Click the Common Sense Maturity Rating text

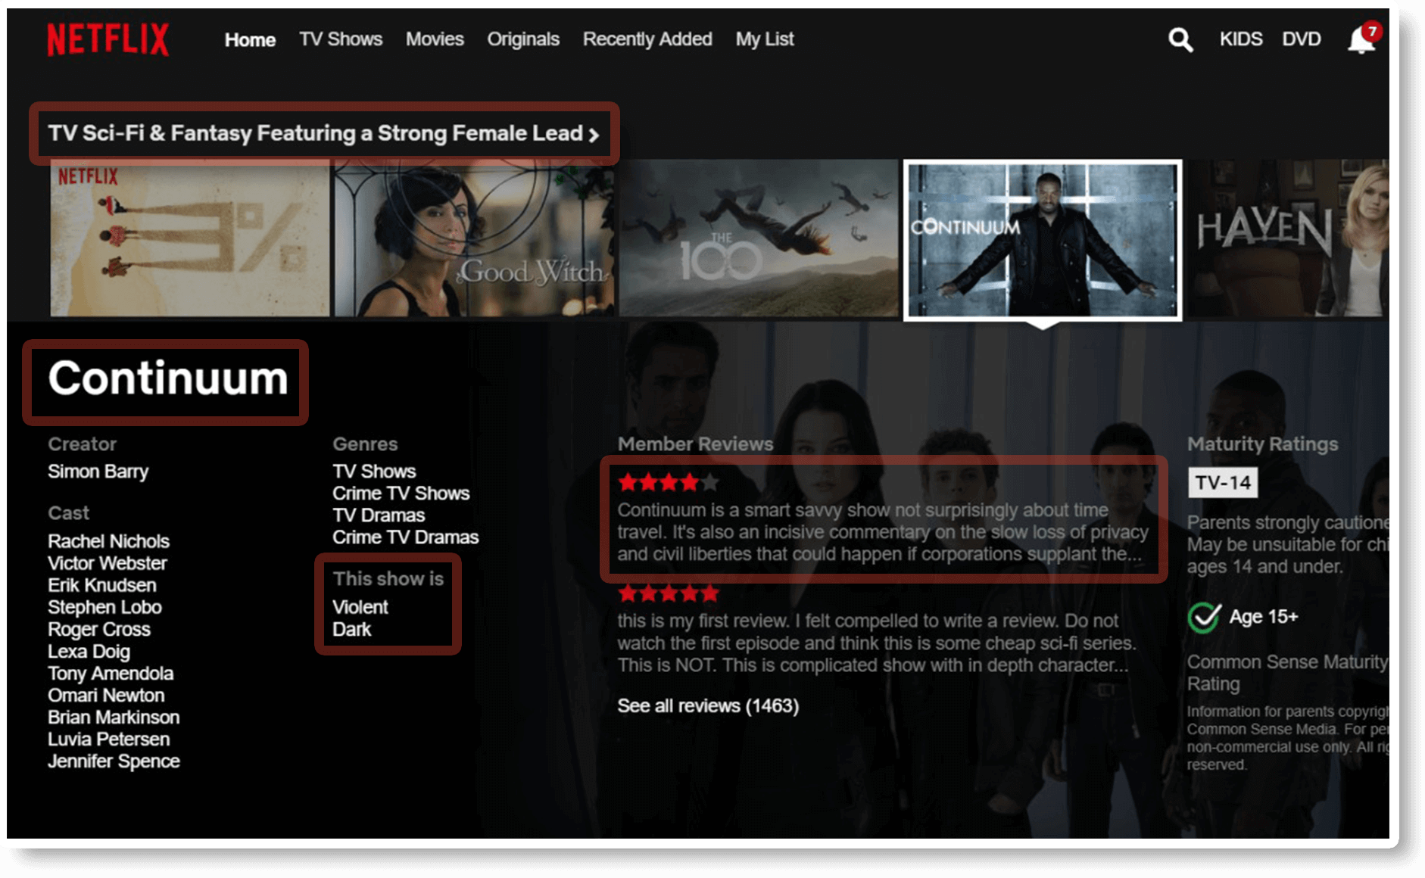[x=1287, y=673]
